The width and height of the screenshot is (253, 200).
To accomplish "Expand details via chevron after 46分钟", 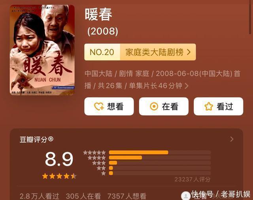I will tap(187, 86).
